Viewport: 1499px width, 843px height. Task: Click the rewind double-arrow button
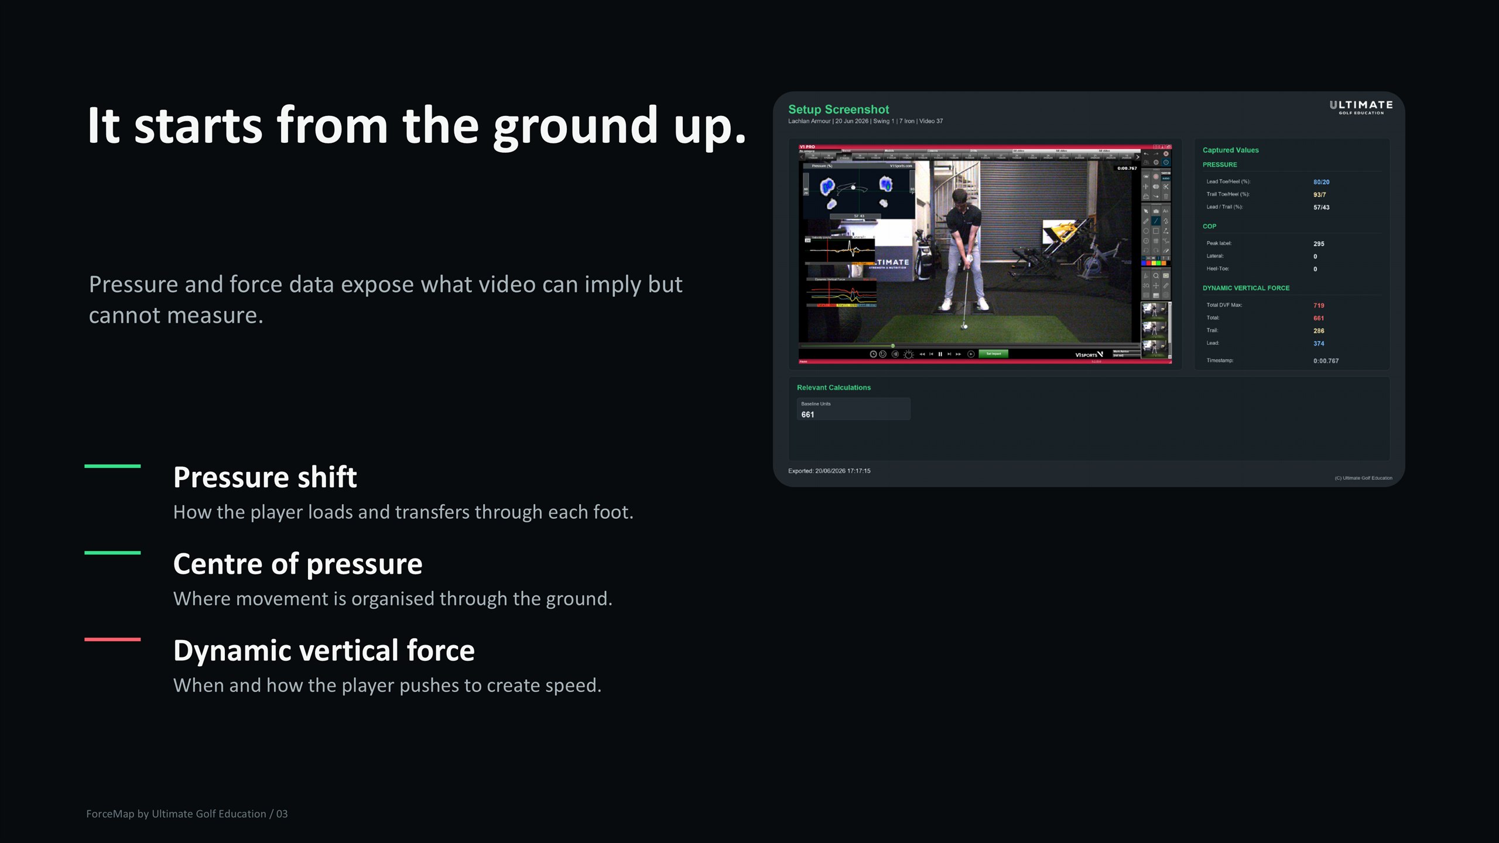922,354
